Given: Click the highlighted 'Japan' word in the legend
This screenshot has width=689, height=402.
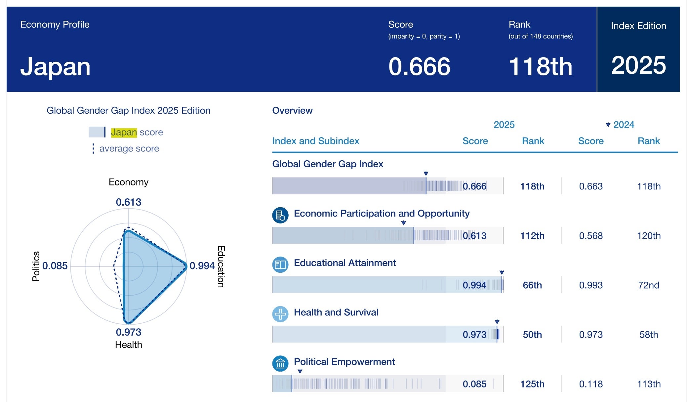Looking at the screenshot, I should tap(124, 132).
